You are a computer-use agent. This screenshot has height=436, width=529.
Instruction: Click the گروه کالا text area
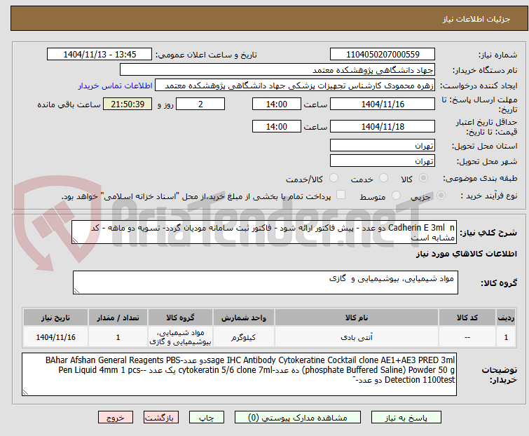point(265,282)
